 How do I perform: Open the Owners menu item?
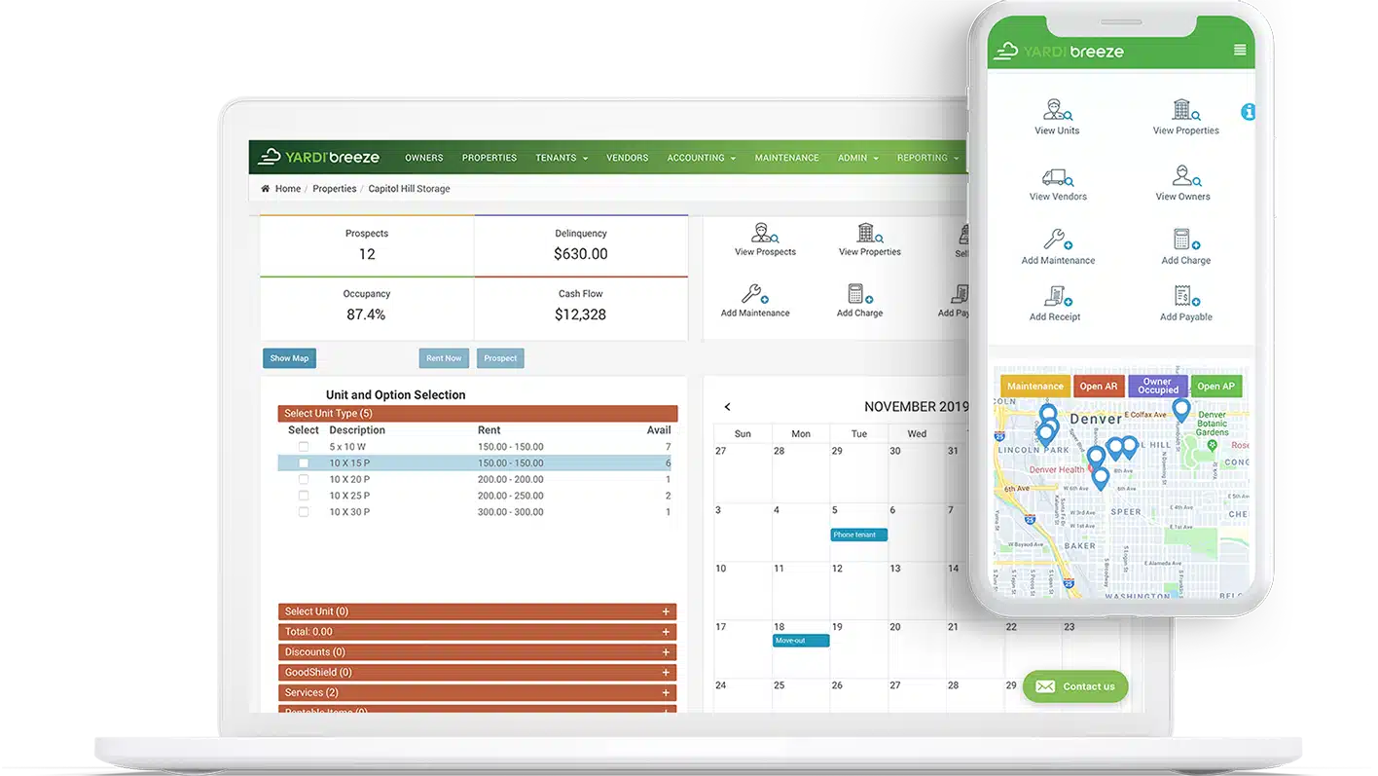pos(424,158)
